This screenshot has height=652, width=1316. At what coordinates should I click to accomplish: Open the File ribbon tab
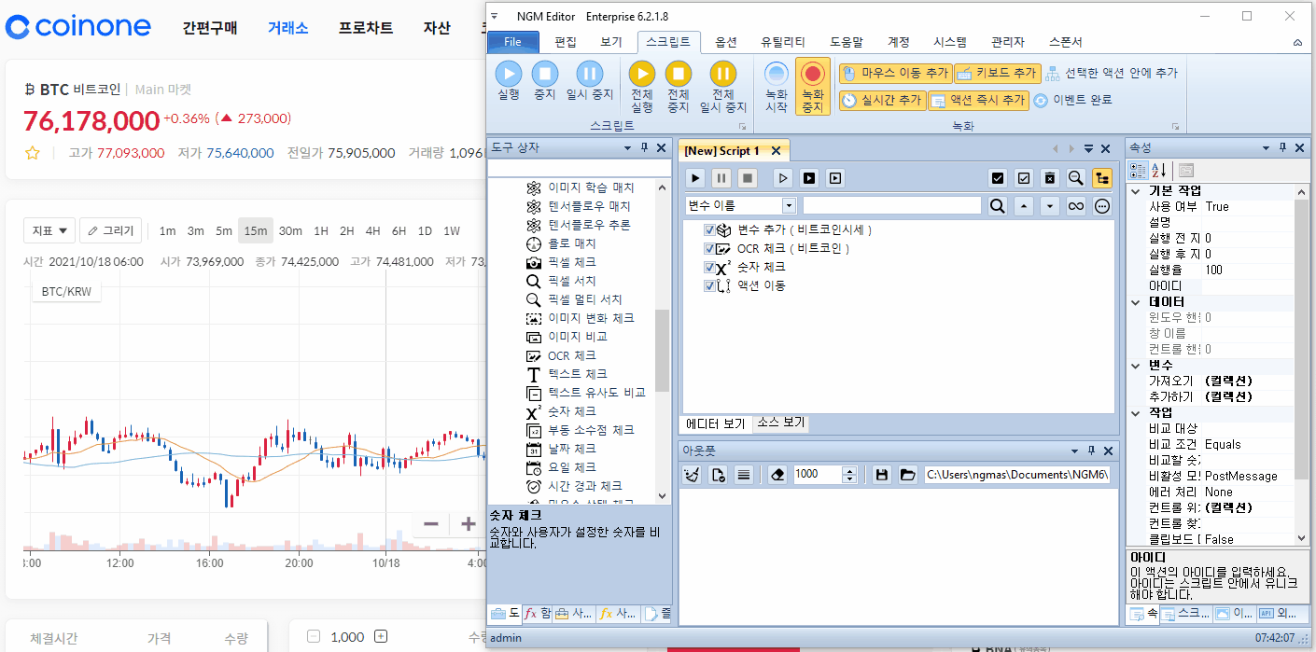tap(513, 42)
